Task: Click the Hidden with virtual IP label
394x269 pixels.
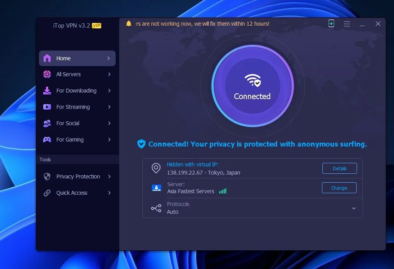Action: [193, 164]
